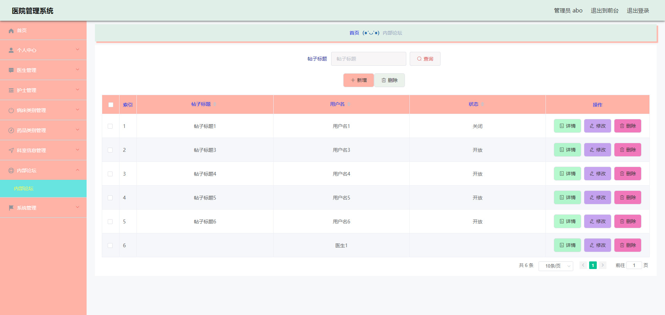
Task: Expand 药品类别管理 submenu chevron
Action: [x=78, y=130]
